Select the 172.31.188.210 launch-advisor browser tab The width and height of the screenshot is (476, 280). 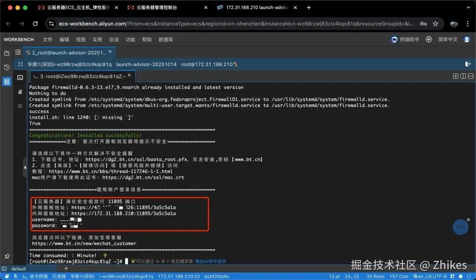[257, 7]
